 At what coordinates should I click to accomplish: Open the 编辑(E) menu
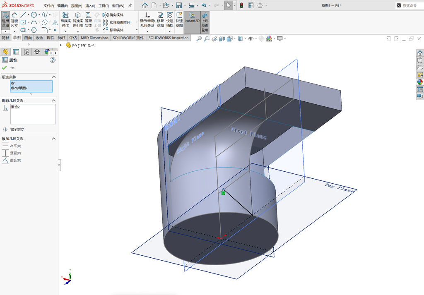[x=63, y=6]
